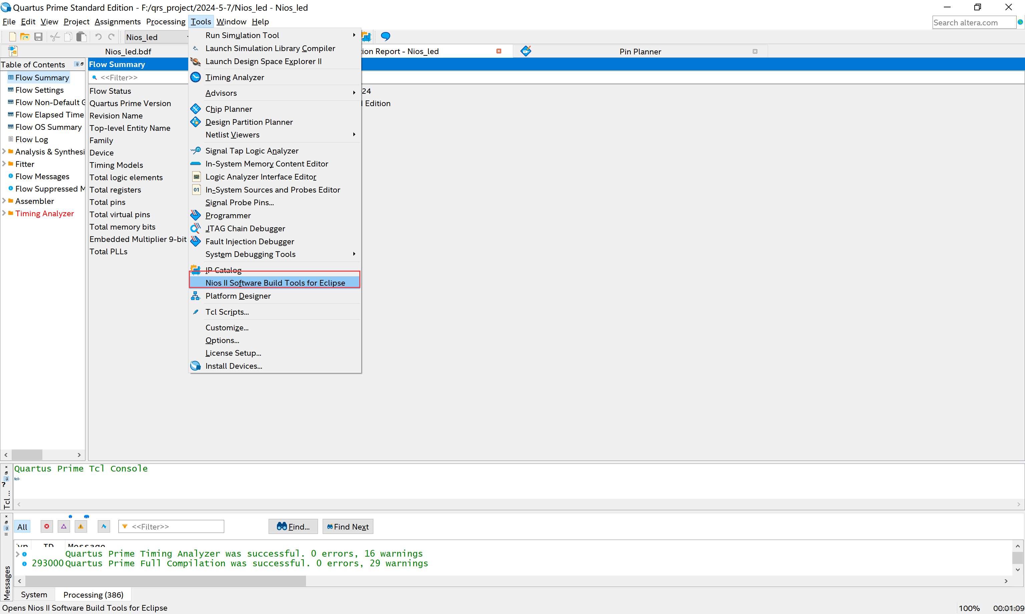The height and width of the screenshot is (614, 1025).
Task: Open Platform Designer from menu
Action: (275, 296)
